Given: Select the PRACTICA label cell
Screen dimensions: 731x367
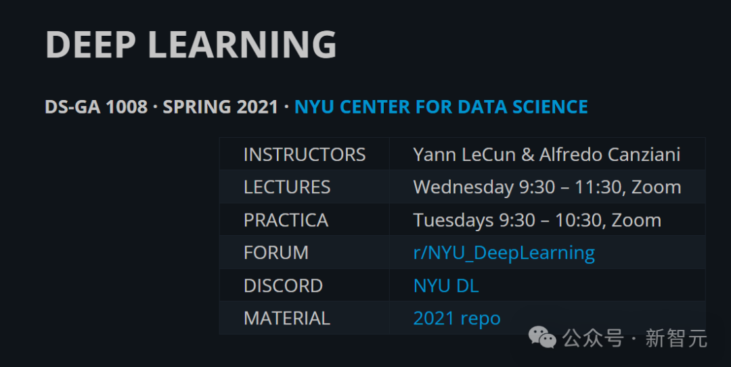Looking at the screenshot, I should click(305, 220).
